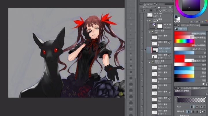Screen dimensions: 208x116
Task: Choose the ストライプ gradient preset
Action: 190,57
